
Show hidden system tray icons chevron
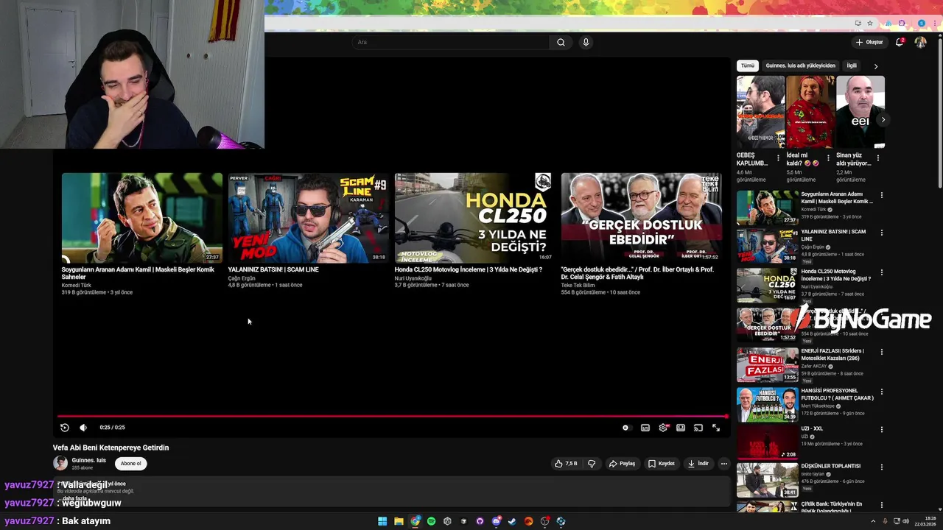coord(874,521)
